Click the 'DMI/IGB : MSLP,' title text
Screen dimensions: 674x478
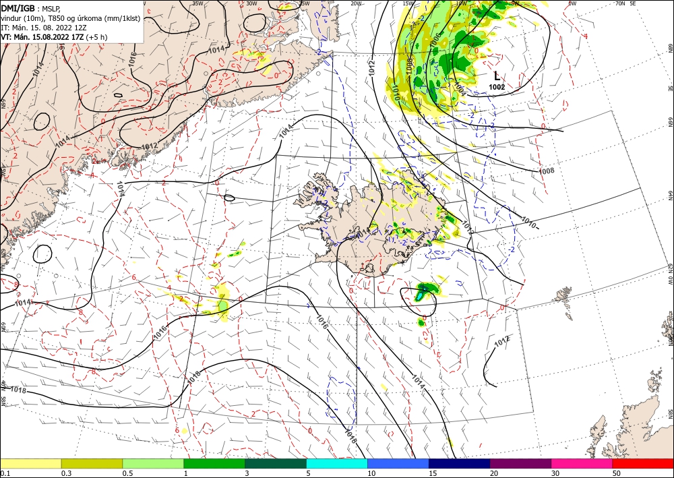pyautogui.click(x=31, y=9)
